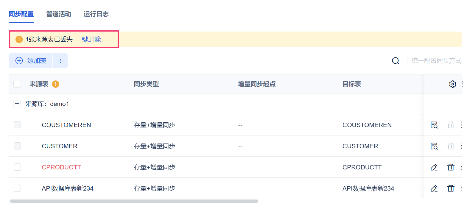Edit the CPRODUCTT row with pencil icon
Image resolution: width=467 pixels, height=212 pixels.
coord(434,167)
